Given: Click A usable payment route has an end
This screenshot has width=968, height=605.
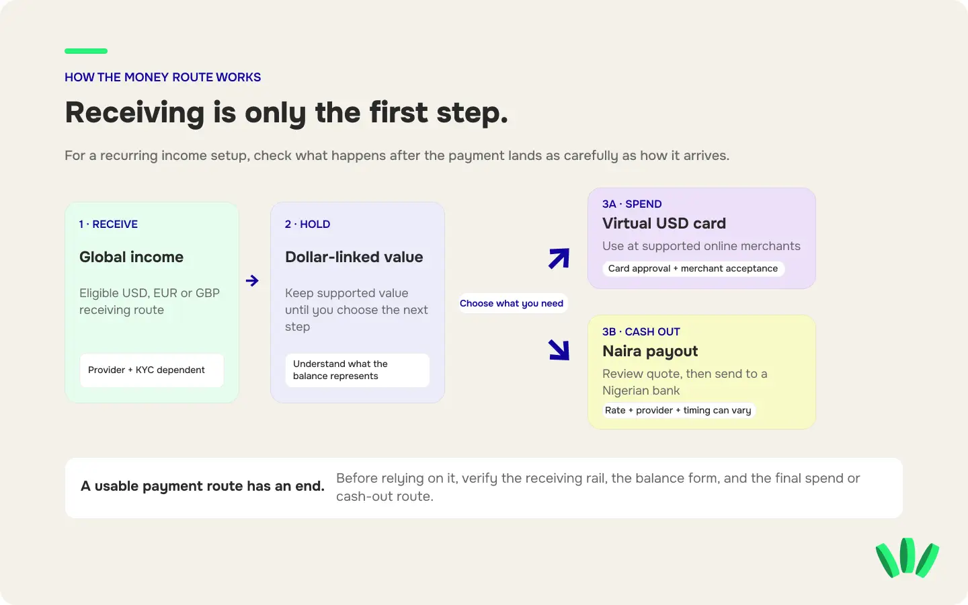Looking at the screenshot, I should (202, 486).
